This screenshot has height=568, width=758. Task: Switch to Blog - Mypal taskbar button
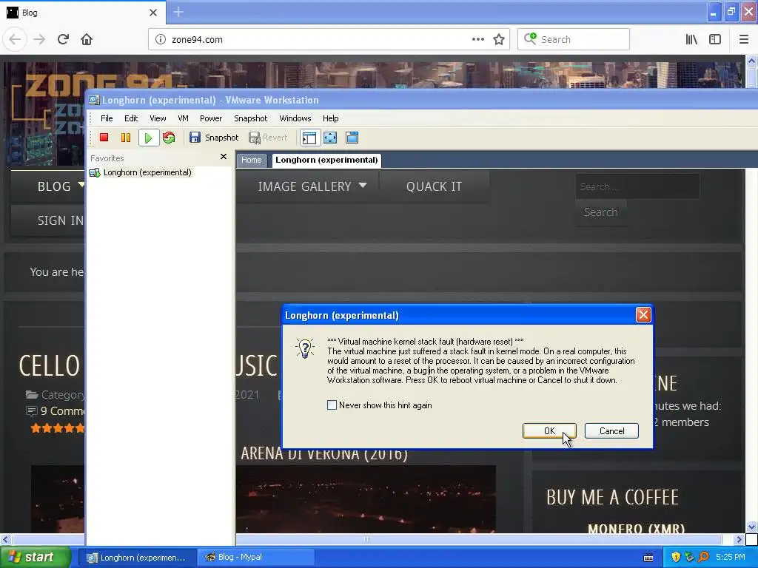(256, 558)
